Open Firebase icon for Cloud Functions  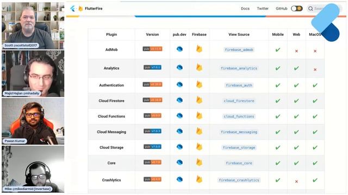pyautogui.click(x=199, y=115)
